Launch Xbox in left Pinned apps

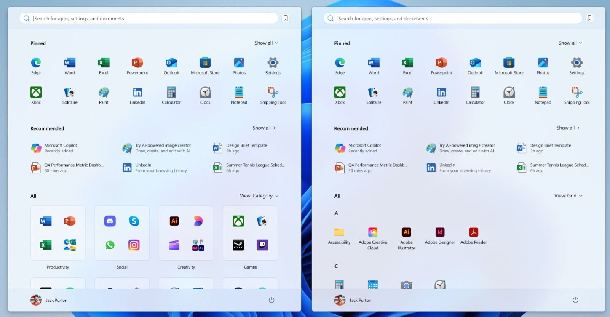click(36, 95)
